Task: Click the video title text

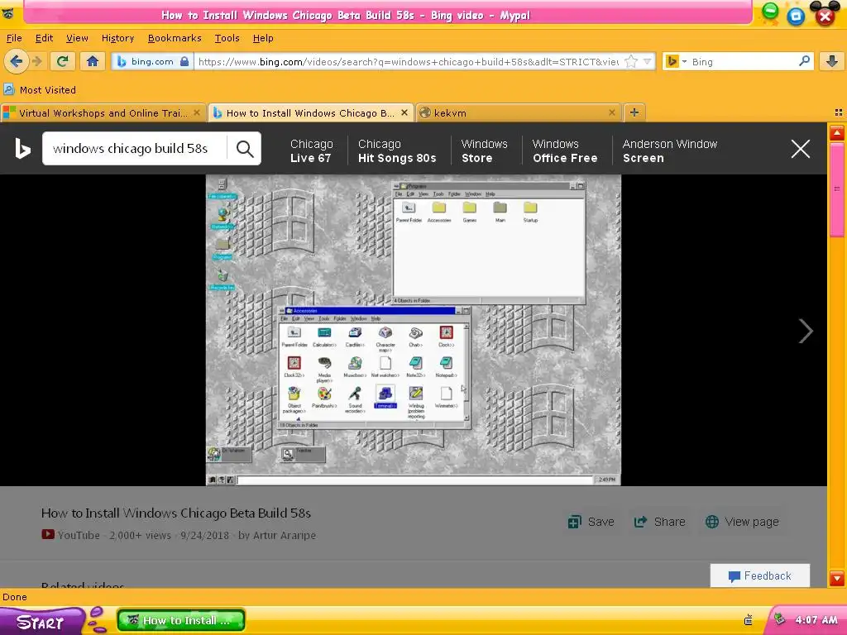Action: click(x=176, y=513)
